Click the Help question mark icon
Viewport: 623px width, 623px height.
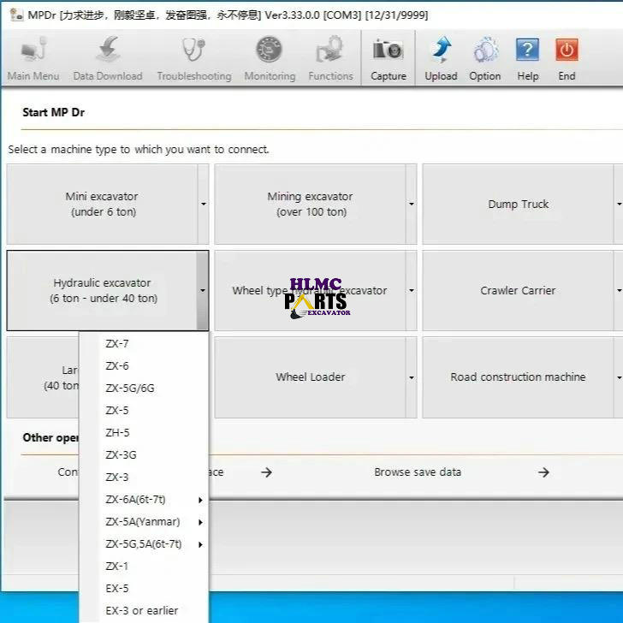tap(527, 51)
